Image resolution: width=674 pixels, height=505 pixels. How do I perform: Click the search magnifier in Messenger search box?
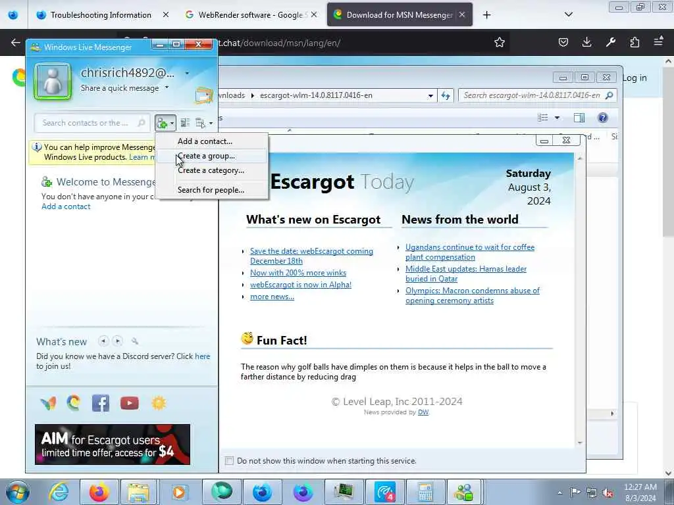pos(141,123)
